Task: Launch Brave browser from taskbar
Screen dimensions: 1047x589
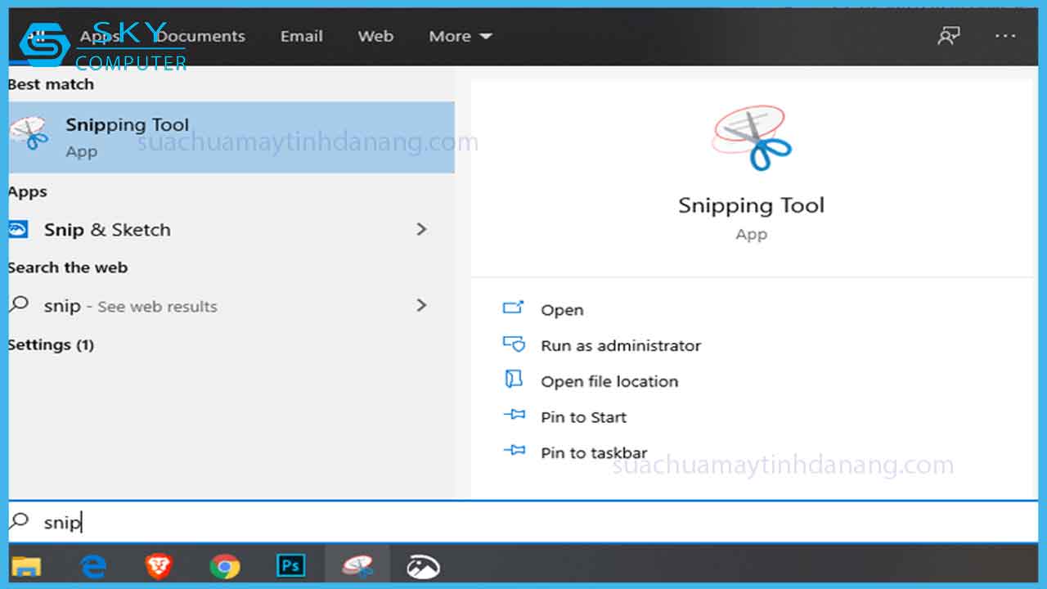Action: coord(159,566)
